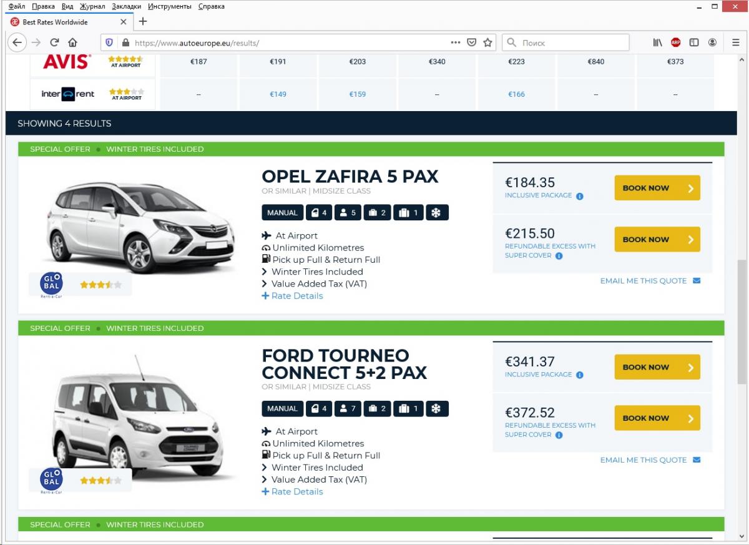The width and height of the screenshot is (749, 545).
Task: Book Ford Tourneo at €341.37
Action: (x=657, y=367)
